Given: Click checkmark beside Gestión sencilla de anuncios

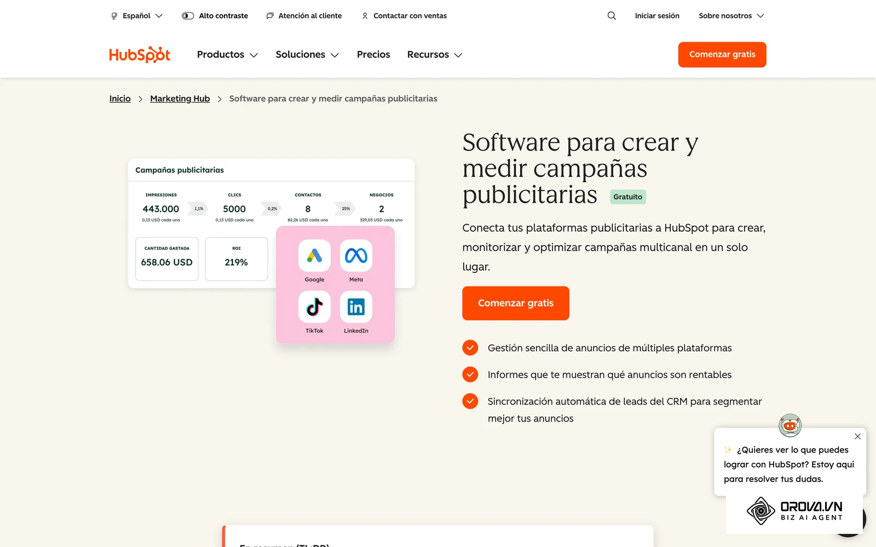Looking at the screenshot, I should pos(470,348).
